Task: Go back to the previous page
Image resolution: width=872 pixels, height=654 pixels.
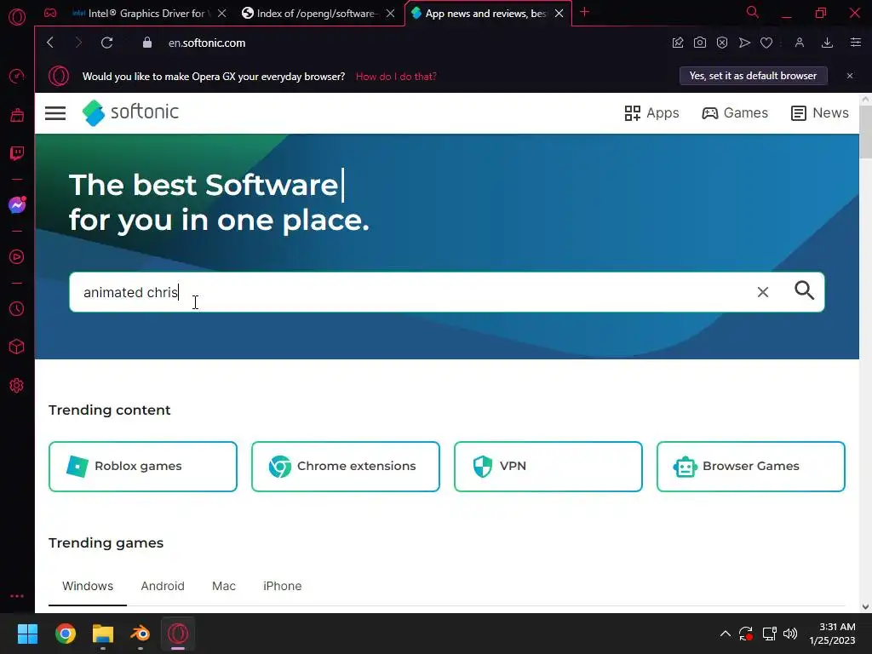Action: (x=50, y=43)
